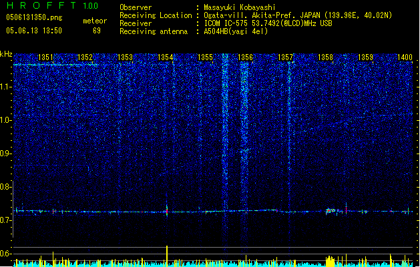Screen dimensions: 420x267
Task: Click the meteor echo burst just after 1358
Action: pyautogui.click(x=331, y=212)
